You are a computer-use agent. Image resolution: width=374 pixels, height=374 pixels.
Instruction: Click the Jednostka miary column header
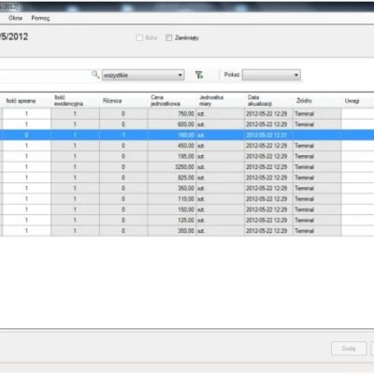pos(221,101)
